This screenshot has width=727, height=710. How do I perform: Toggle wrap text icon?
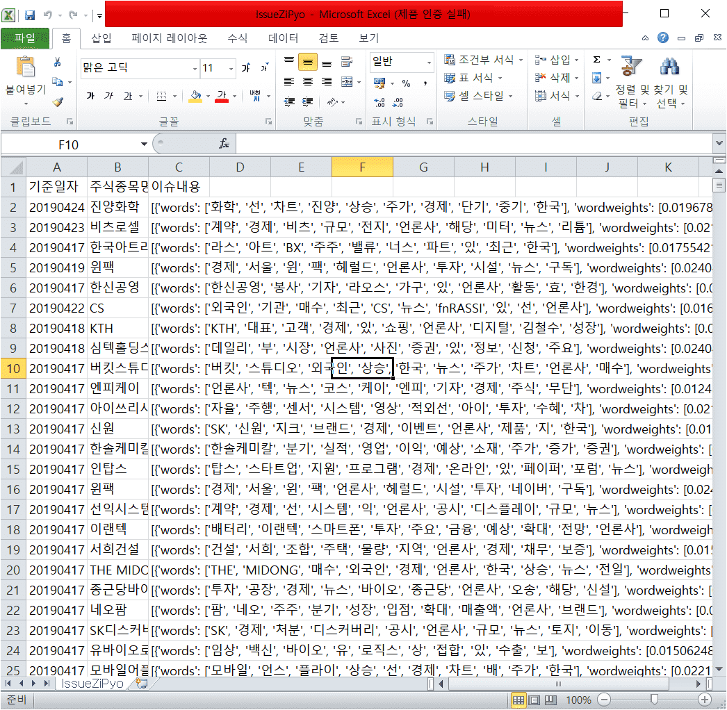tap(346, 61)
